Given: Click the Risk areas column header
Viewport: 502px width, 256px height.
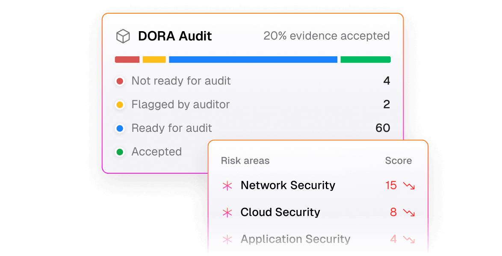Looking at the screenshot, I should pos(245,160).
